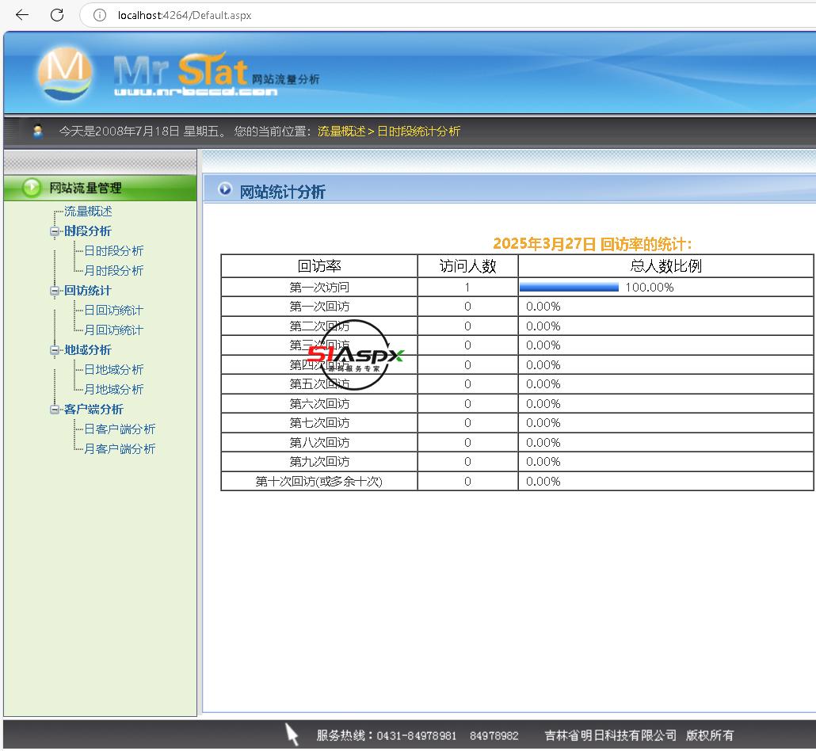Click the blue arrow icon beside 网站统计分析
816x751 pixels.
[x=225, y=189]
